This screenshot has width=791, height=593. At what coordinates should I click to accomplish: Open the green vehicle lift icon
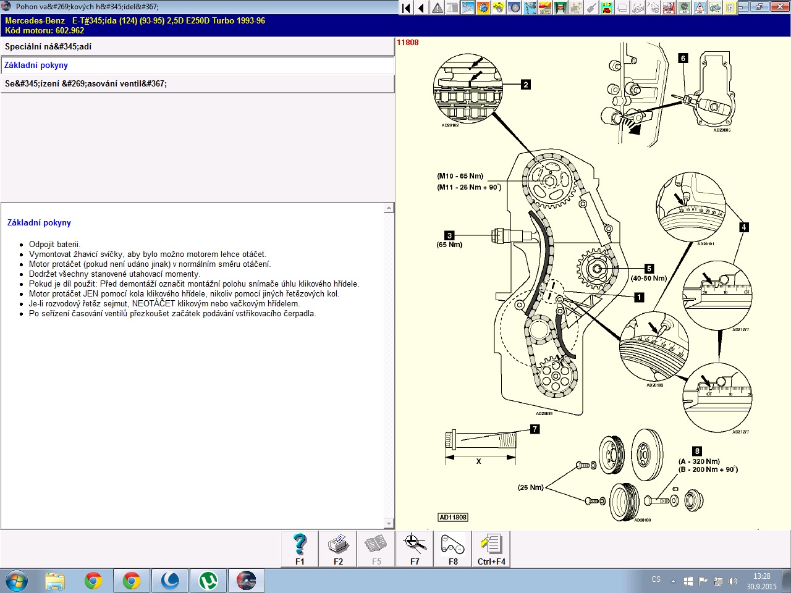coord(560,8)
